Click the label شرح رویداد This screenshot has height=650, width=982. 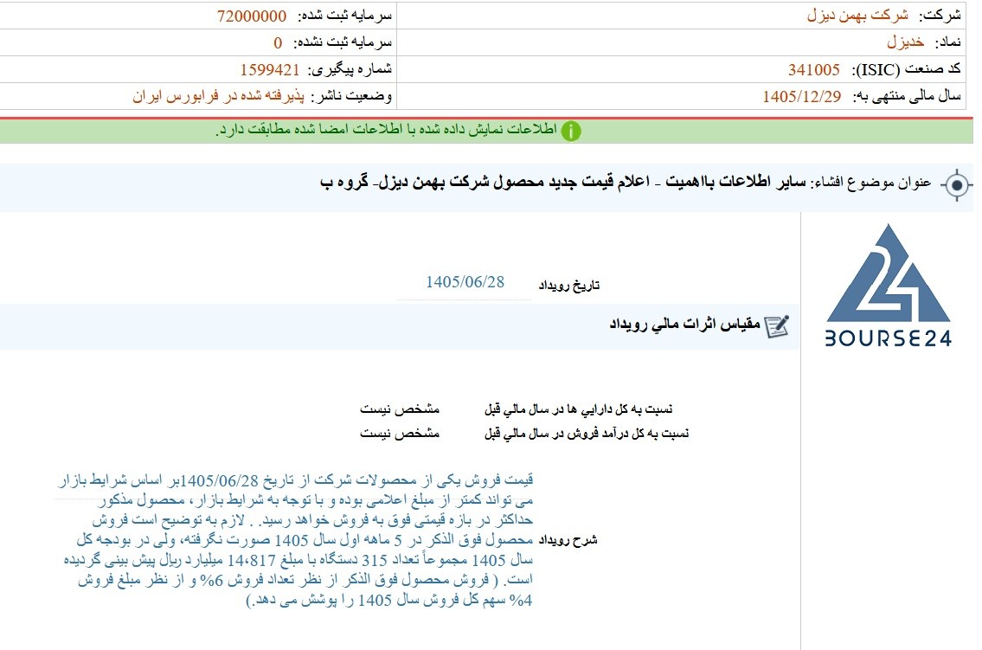click(568, 540)
